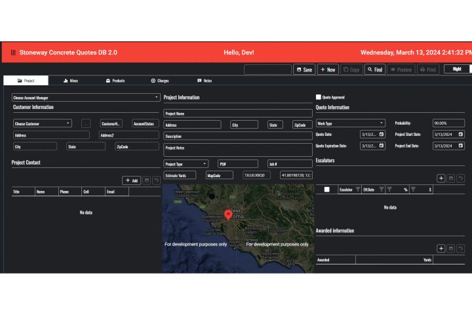Open the Quote Expiration Date calendar picker
Screen dimensions: 472x315
382,146
